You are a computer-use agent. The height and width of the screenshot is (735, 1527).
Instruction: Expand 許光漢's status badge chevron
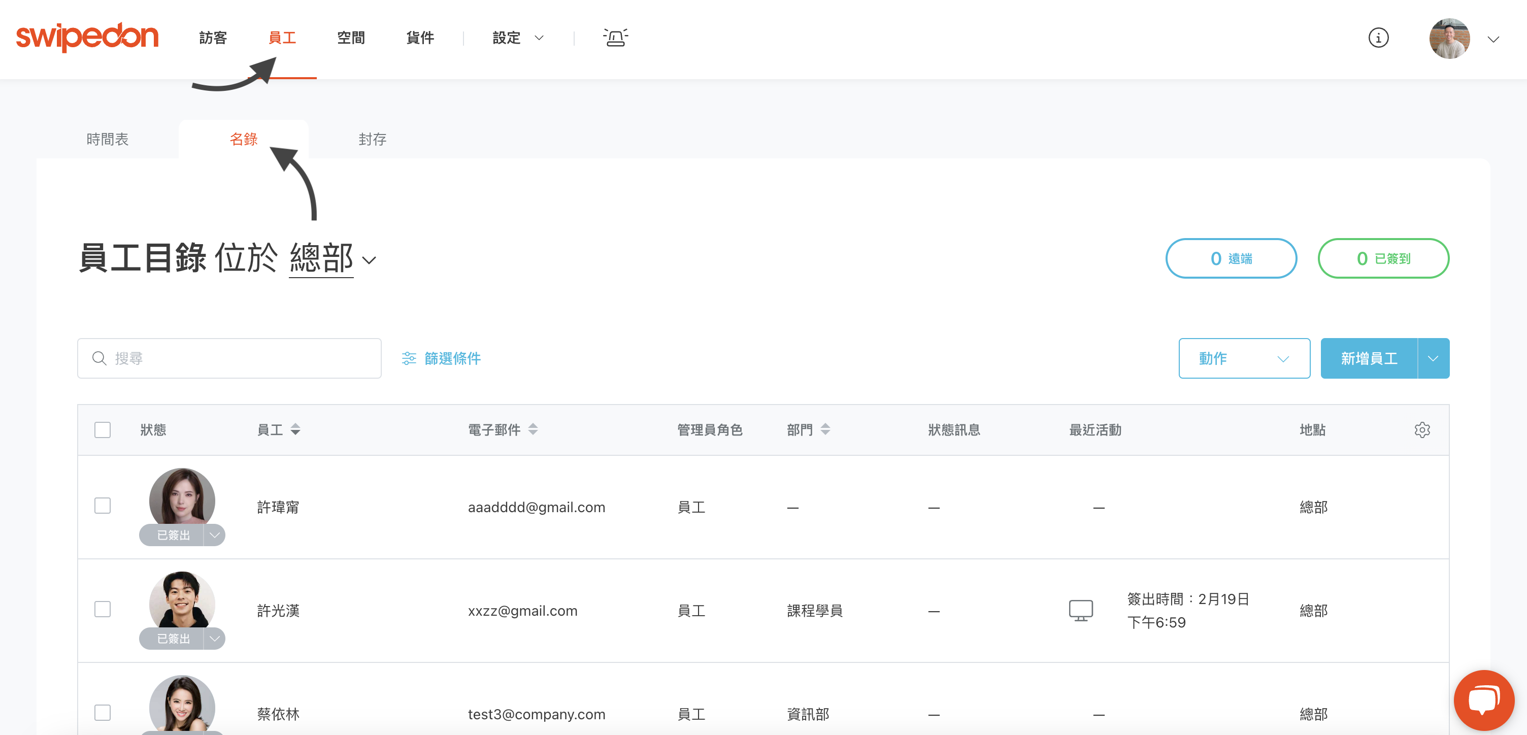coord(215,639)
